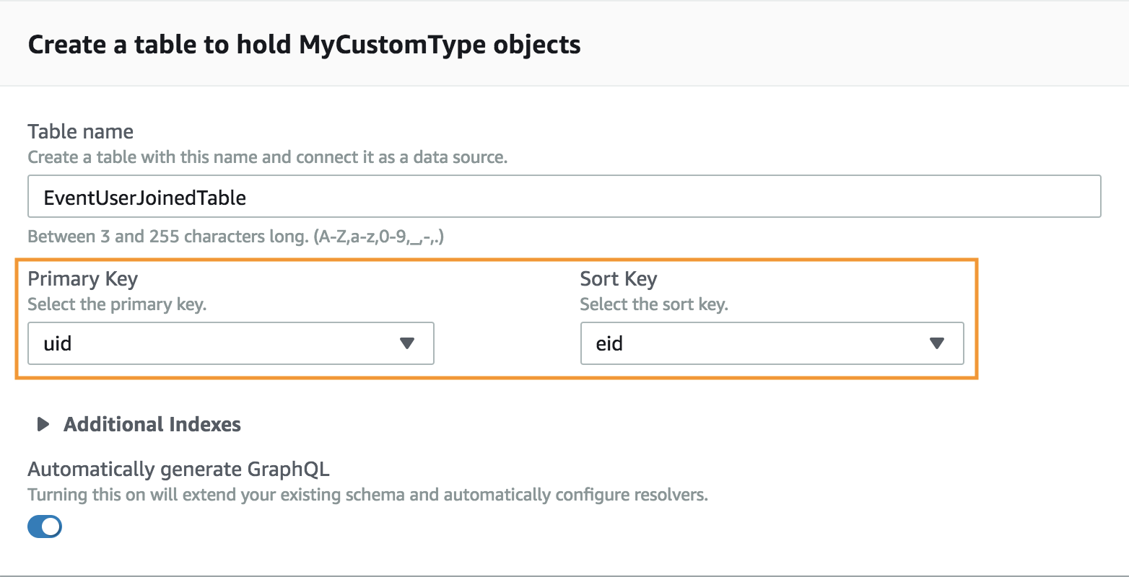1129x577 pixels.
Task: Place cursor in EventUserJoinedTable text
Action: pyautogui.click(x=144, y=198)
